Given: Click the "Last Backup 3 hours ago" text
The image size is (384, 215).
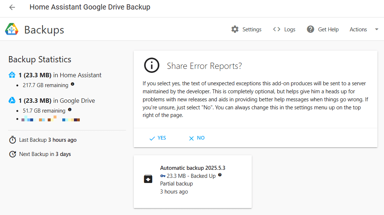Looking at the screenshot, I should pos(48,140).
